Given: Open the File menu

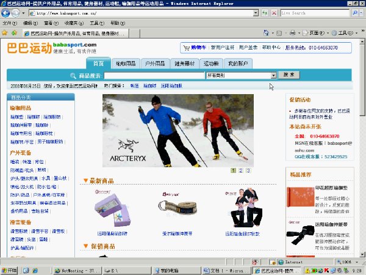Looking at the screenshot, I should tap(10, 23).
